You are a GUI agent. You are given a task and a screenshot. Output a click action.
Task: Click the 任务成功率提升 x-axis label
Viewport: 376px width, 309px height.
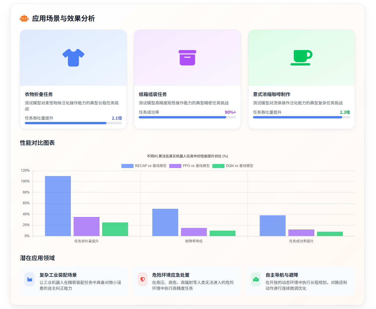(301, 241)
